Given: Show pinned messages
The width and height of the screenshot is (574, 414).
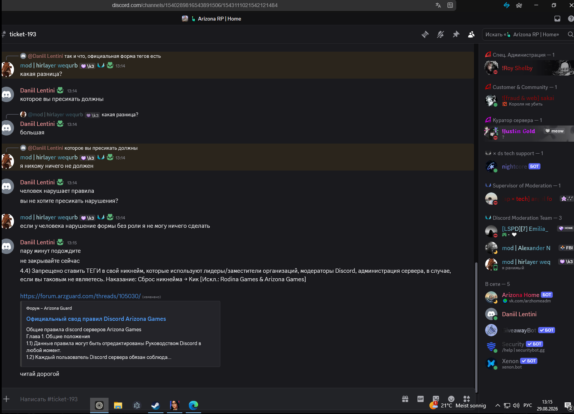Looking at the screenshot, I should 456,34.
